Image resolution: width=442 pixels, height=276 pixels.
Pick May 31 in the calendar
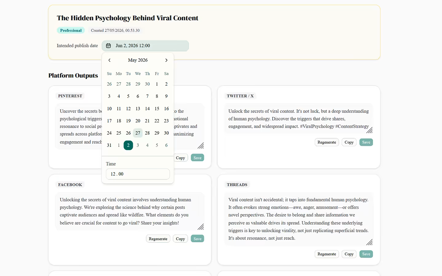[109, 145]
